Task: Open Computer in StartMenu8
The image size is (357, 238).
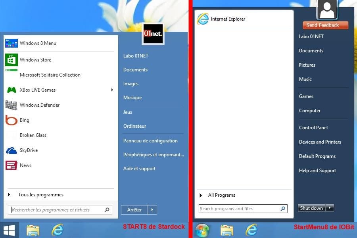Action: point(310,111)
